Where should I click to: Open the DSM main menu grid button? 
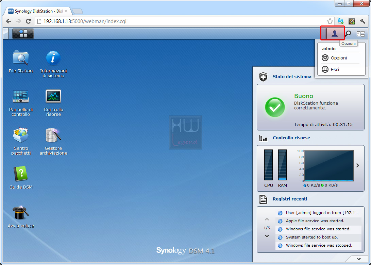tap(23, 34)
